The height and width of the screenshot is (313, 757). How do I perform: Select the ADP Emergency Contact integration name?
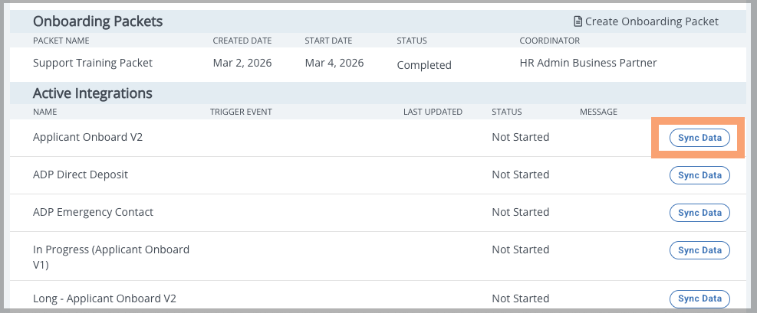[93, 212]
